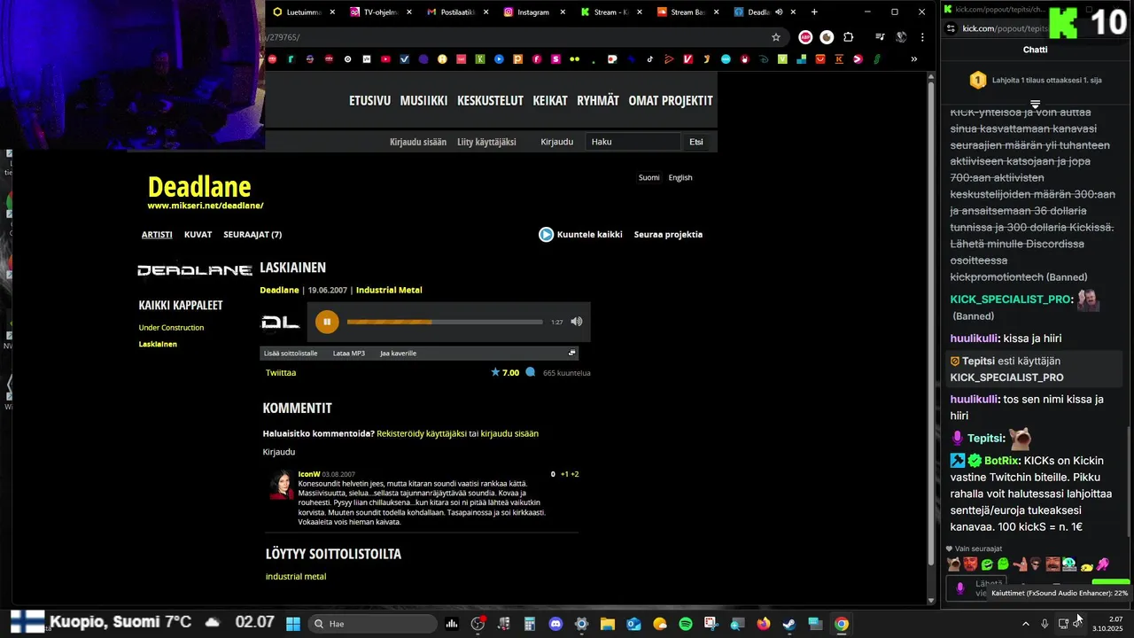The image size is (1134, 638).
Task: Click Kirjaudu sisään in top bar
Action: (418, 142)
